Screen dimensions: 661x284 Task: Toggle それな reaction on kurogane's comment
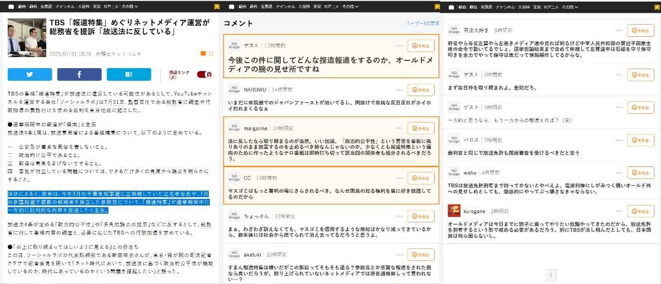pyautogui.click(x=641, y=211)
